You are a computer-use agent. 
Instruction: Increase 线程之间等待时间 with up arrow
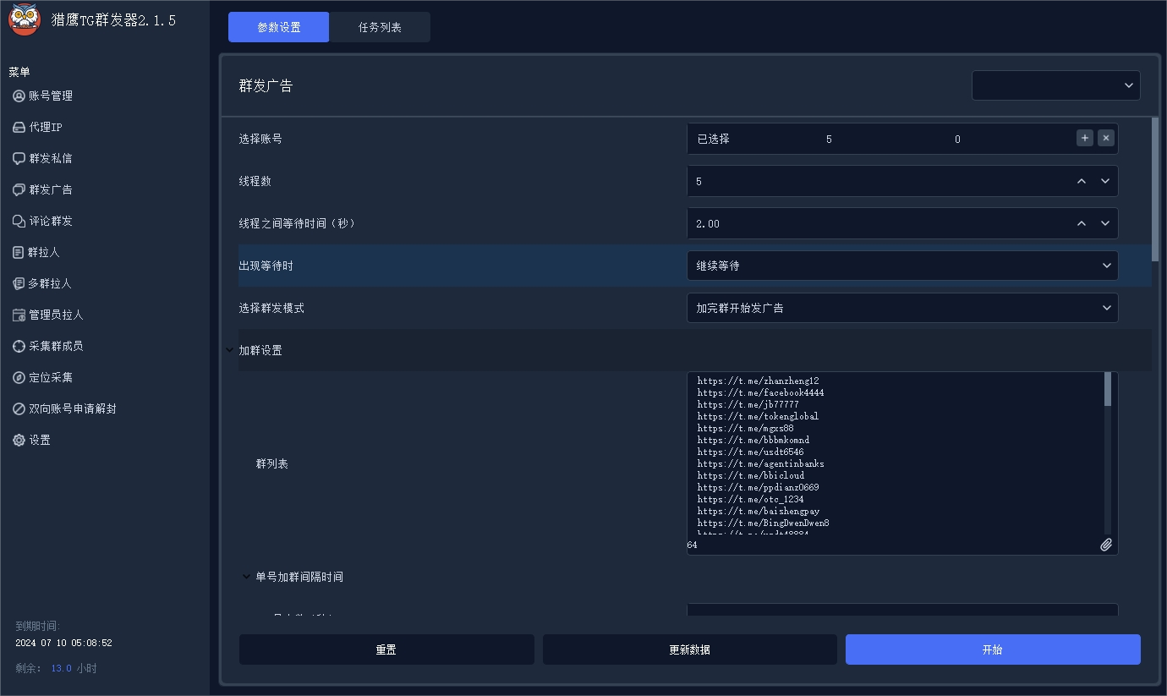[1082, 223]
